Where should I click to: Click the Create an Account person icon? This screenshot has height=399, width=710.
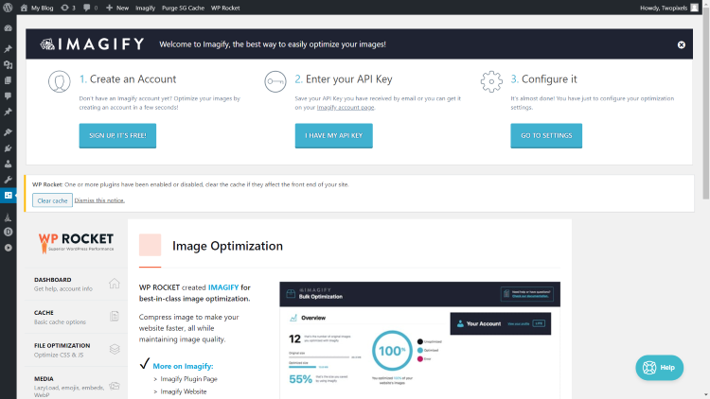point(60,81)
